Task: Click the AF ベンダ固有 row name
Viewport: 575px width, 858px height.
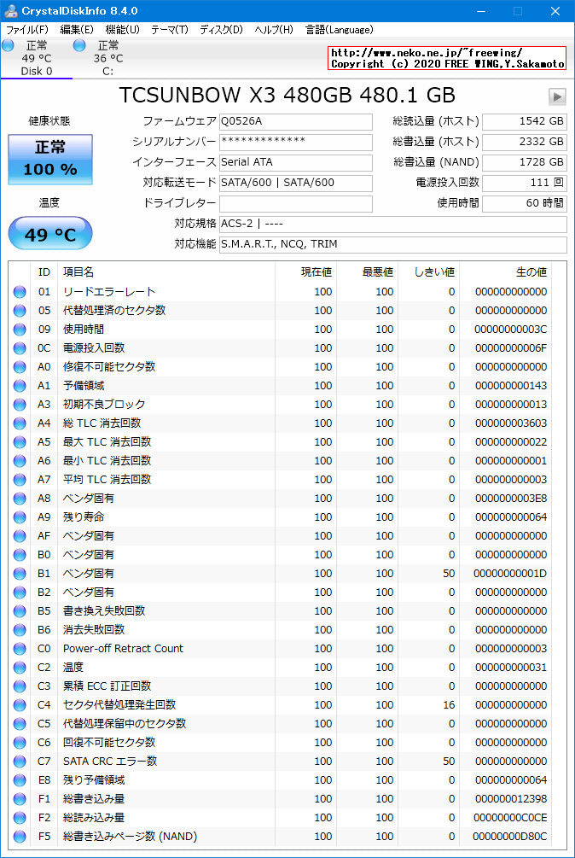Action: pyautogui.click(x=89, y=535)
